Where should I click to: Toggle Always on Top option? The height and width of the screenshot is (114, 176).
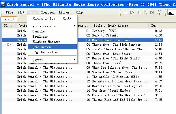coord(52,18)
